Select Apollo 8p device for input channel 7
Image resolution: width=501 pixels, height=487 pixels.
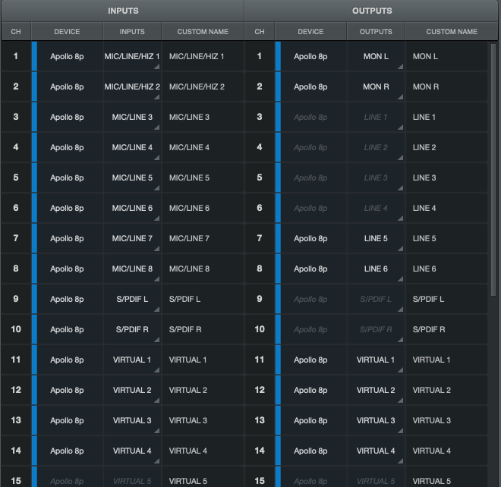pyautogui.click(x=67, y=238)
